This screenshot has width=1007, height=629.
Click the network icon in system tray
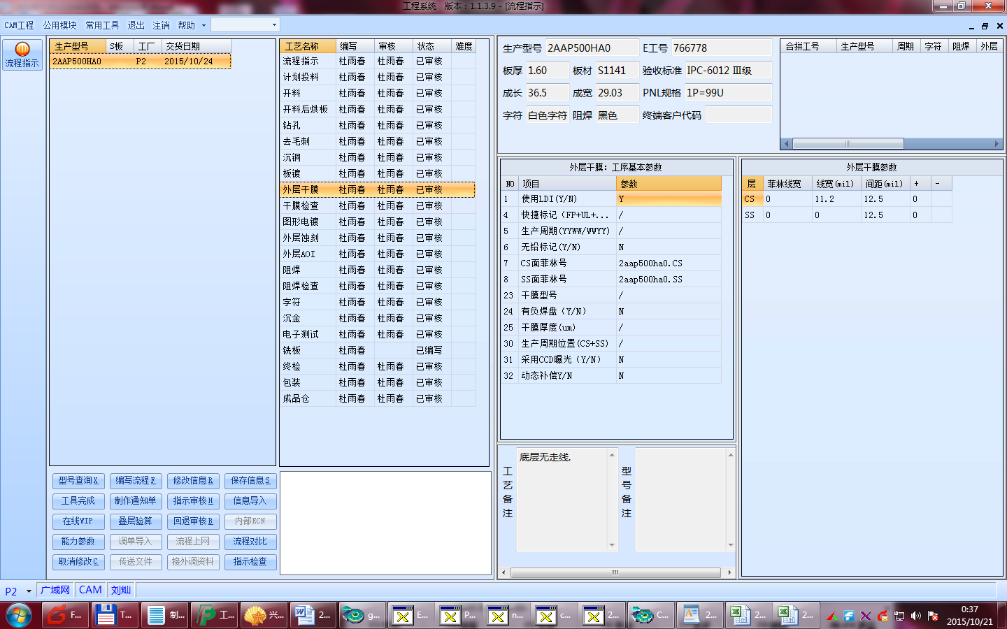[899, 616]
